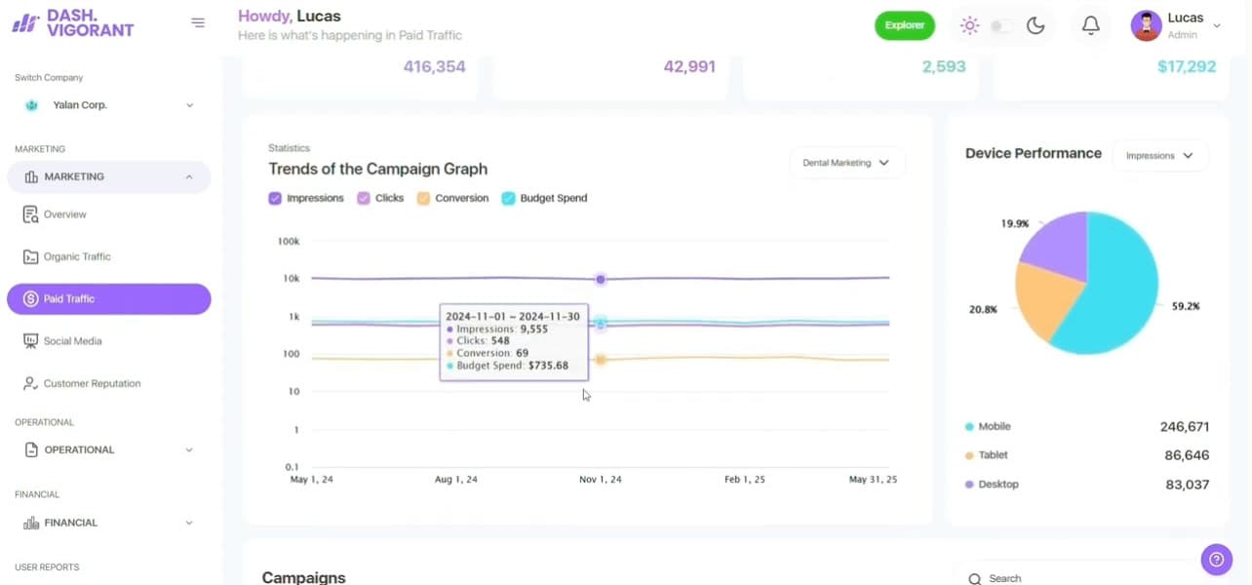Collapse the MARKETING menu section
Viewport: 1252px width, 585px height.
pyautogui.click(x=108, y=177)
